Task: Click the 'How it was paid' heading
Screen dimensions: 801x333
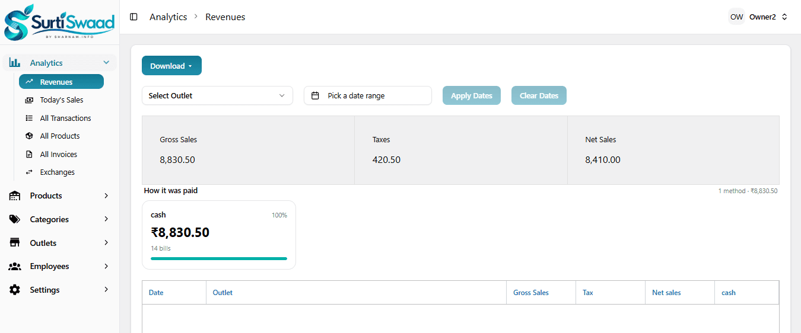Action: click(x=171, y=191)
